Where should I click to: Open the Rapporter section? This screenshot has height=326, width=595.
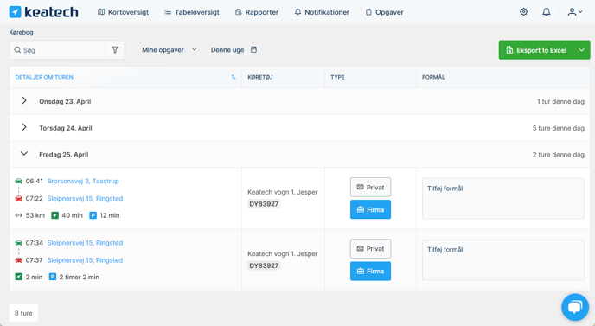click(257, 12)
